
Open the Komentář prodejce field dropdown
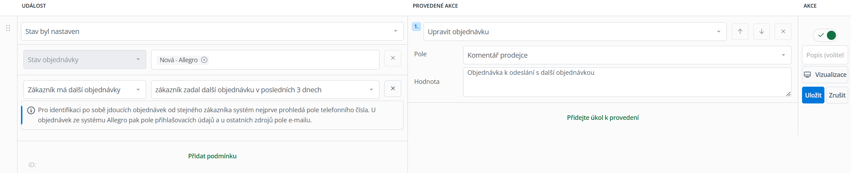pyautogui.click(x=627, y=55)
